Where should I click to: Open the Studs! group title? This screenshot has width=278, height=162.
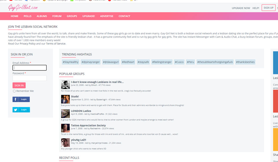pyautogui.click(x=75, y=96)
